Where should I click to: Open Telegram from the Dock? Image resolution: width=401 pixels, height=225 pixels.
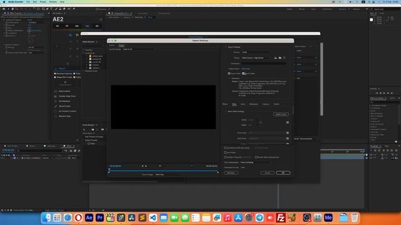[259, 217]
